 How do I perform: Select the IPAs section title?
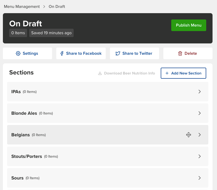click(x=16, y=92)
